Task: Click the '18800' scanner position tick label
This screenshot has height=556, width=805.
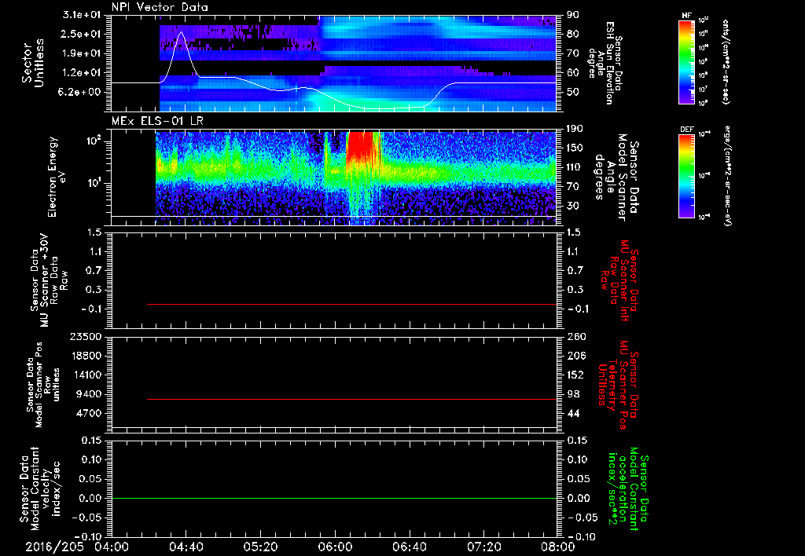Action: click(x=88, y=356)
